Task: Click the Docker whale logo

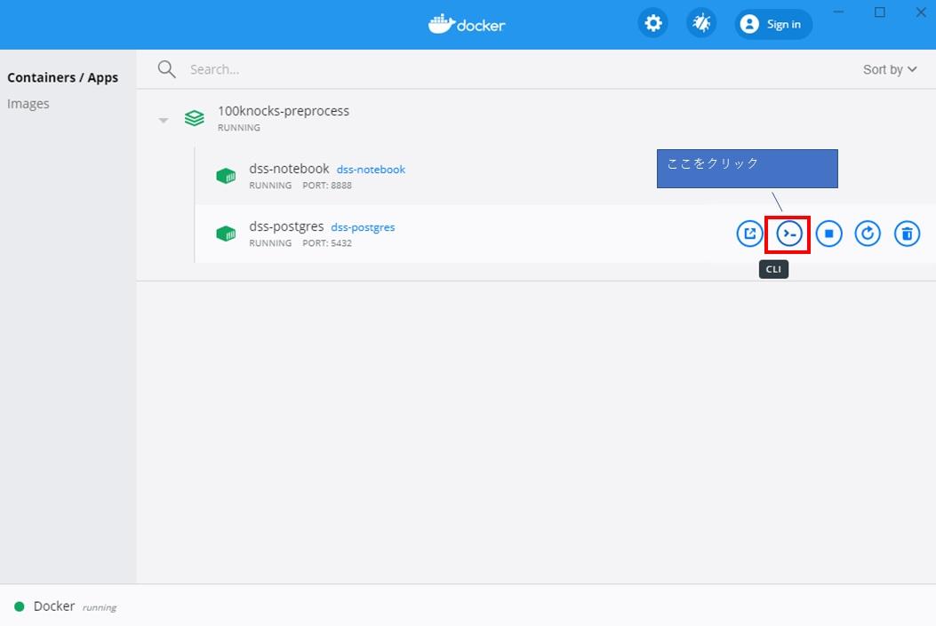Action: [x=467, y=24]
